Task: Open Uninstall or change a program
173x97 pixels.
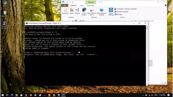Action: pos(125,9)
